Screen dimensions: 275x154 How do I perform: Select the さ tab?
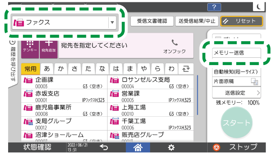(75, 69)
